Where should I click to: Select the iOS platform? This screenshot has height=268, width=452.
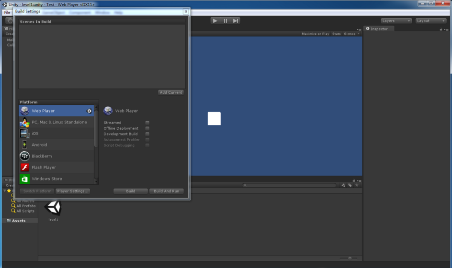[x=56, y=134]
